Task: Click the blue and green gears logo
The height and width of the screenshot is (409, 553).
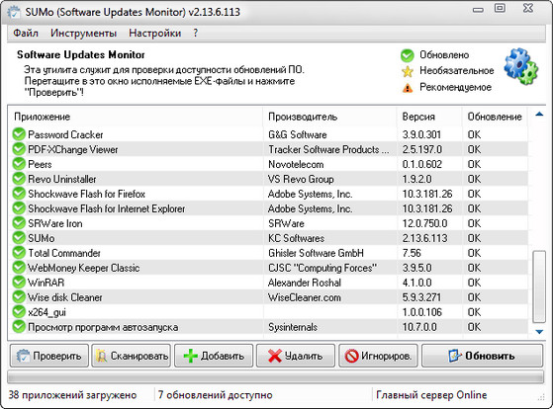Action: [x=521, y=66]
